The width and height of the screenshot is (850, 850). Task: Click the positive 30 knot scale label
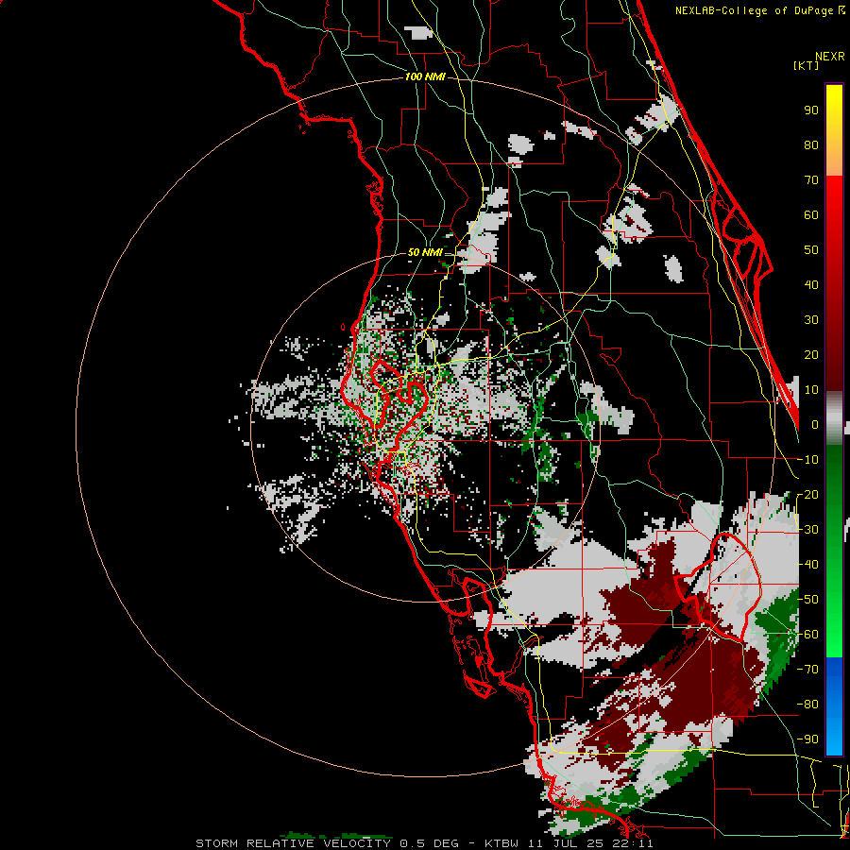(811, 320)
